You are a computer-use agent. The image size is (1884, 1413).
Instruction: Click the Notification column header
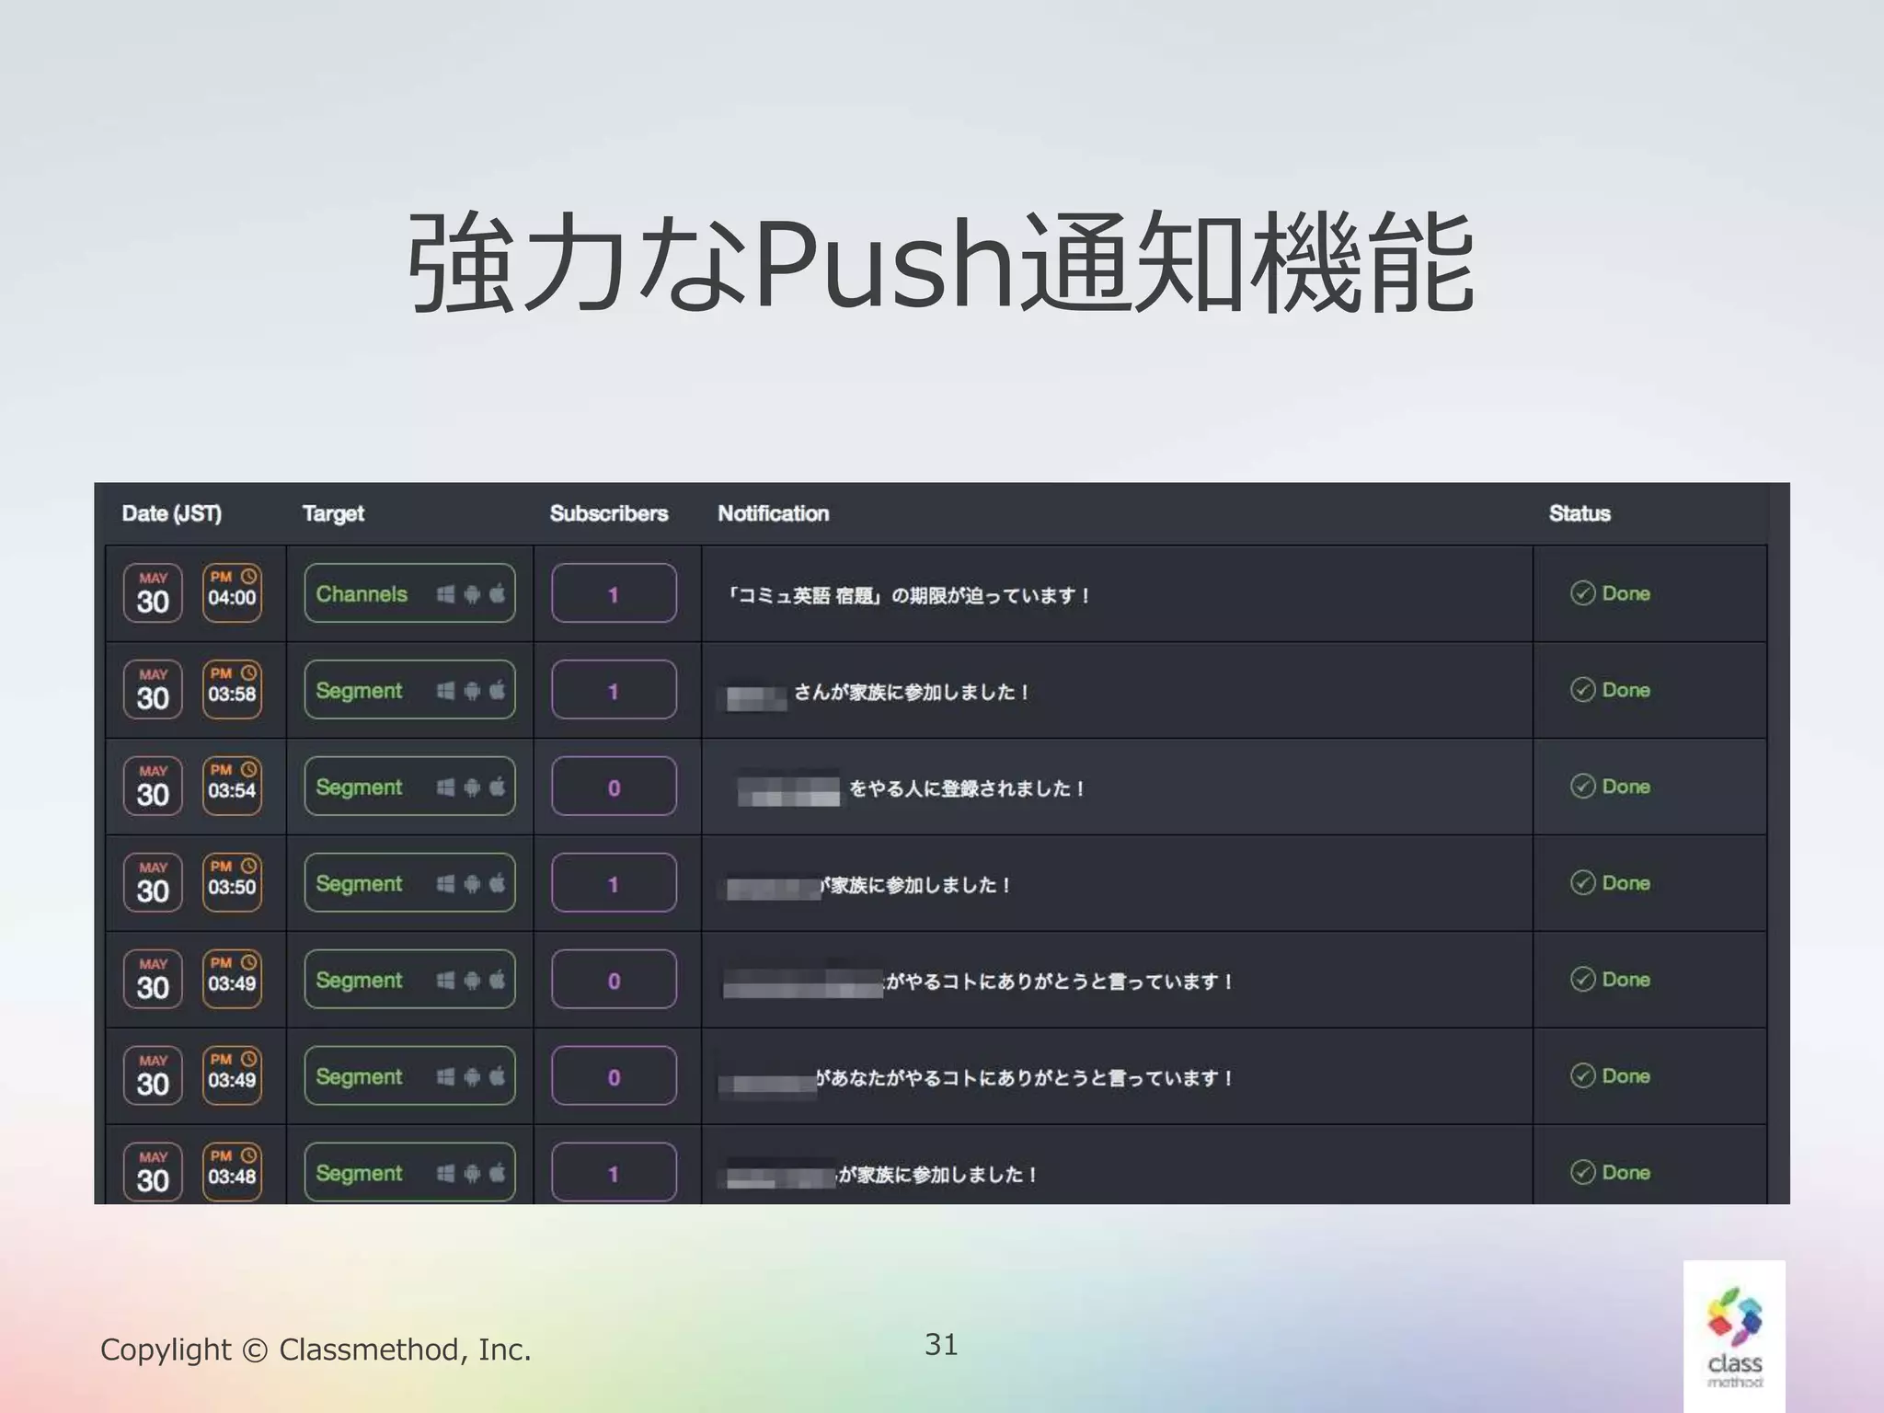pyautogui.click(x=774, y=513)
